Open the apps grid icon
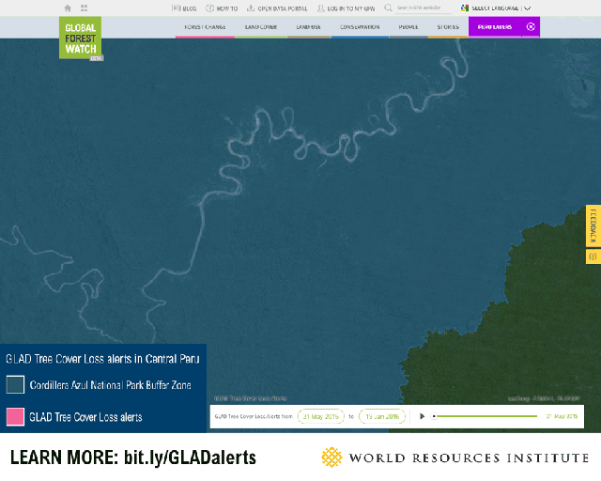Screen dimensions: 601x481 [85, 8]
